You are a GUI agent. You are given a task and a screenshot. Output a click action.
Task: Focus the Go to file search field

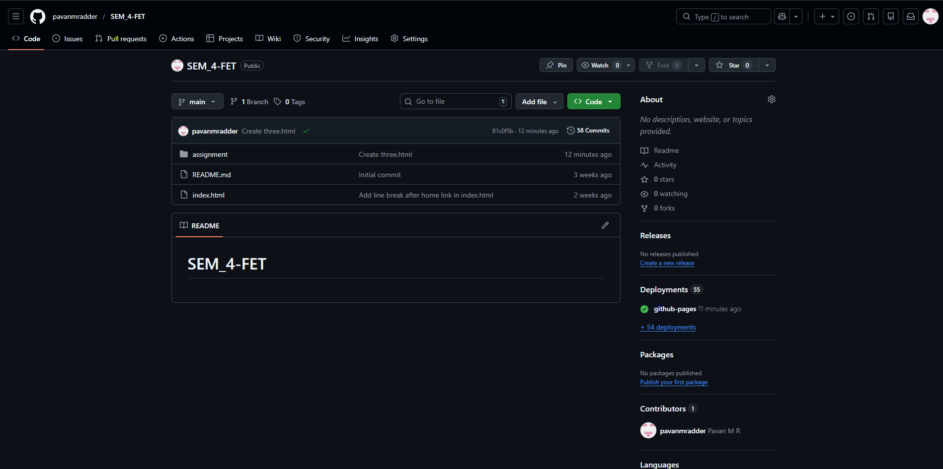click(x=456, y=101)
